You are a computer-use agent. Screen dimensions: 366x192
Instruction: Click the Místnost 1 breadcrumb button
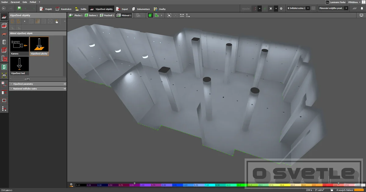(124, 15)
